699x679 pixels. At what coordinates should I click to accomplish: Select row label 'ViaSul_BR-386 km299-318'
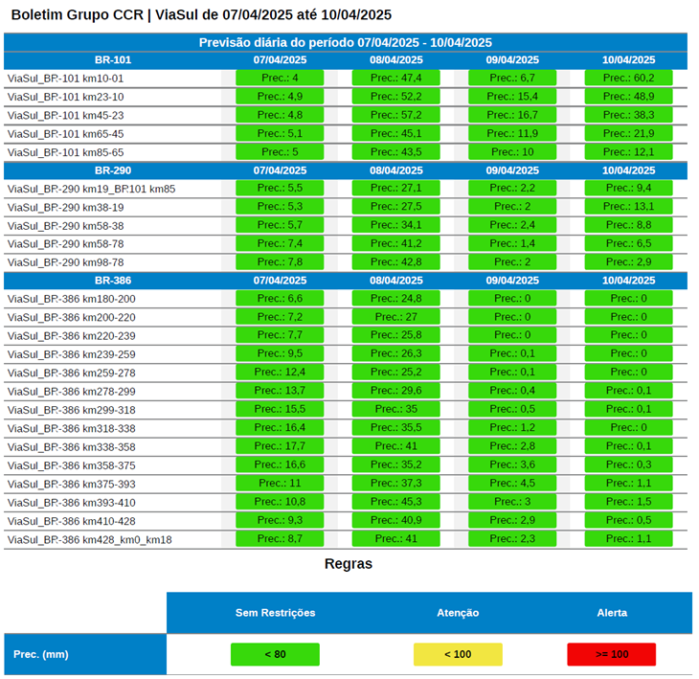click(x=71, y=410)
